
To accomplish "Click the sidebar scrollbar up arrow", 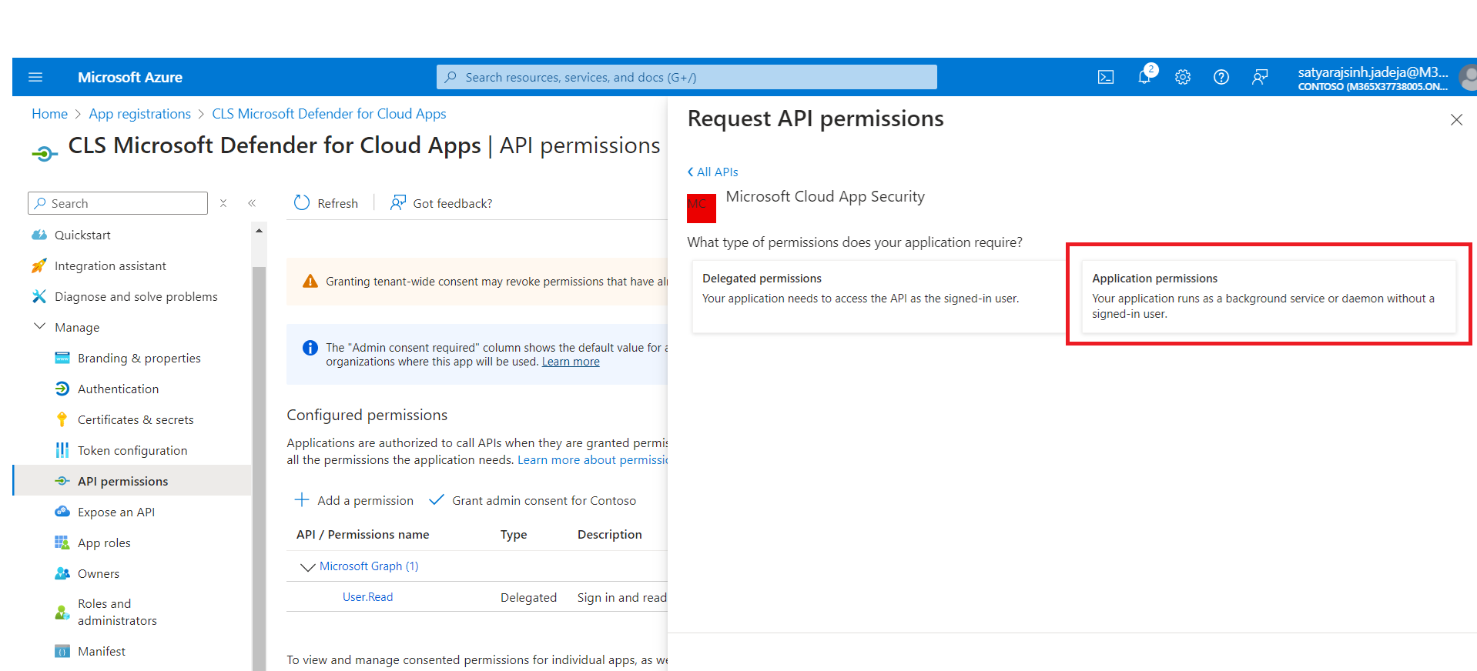I will tap(259, 230).
